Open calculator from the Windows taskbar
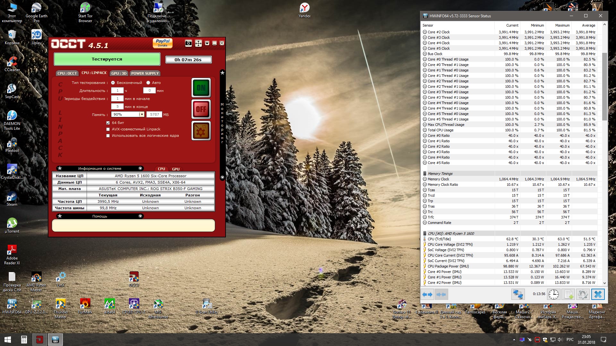 point(24,340)
